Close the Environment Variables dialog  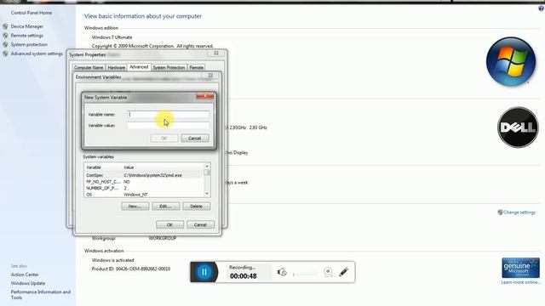(x=210, y=76)
